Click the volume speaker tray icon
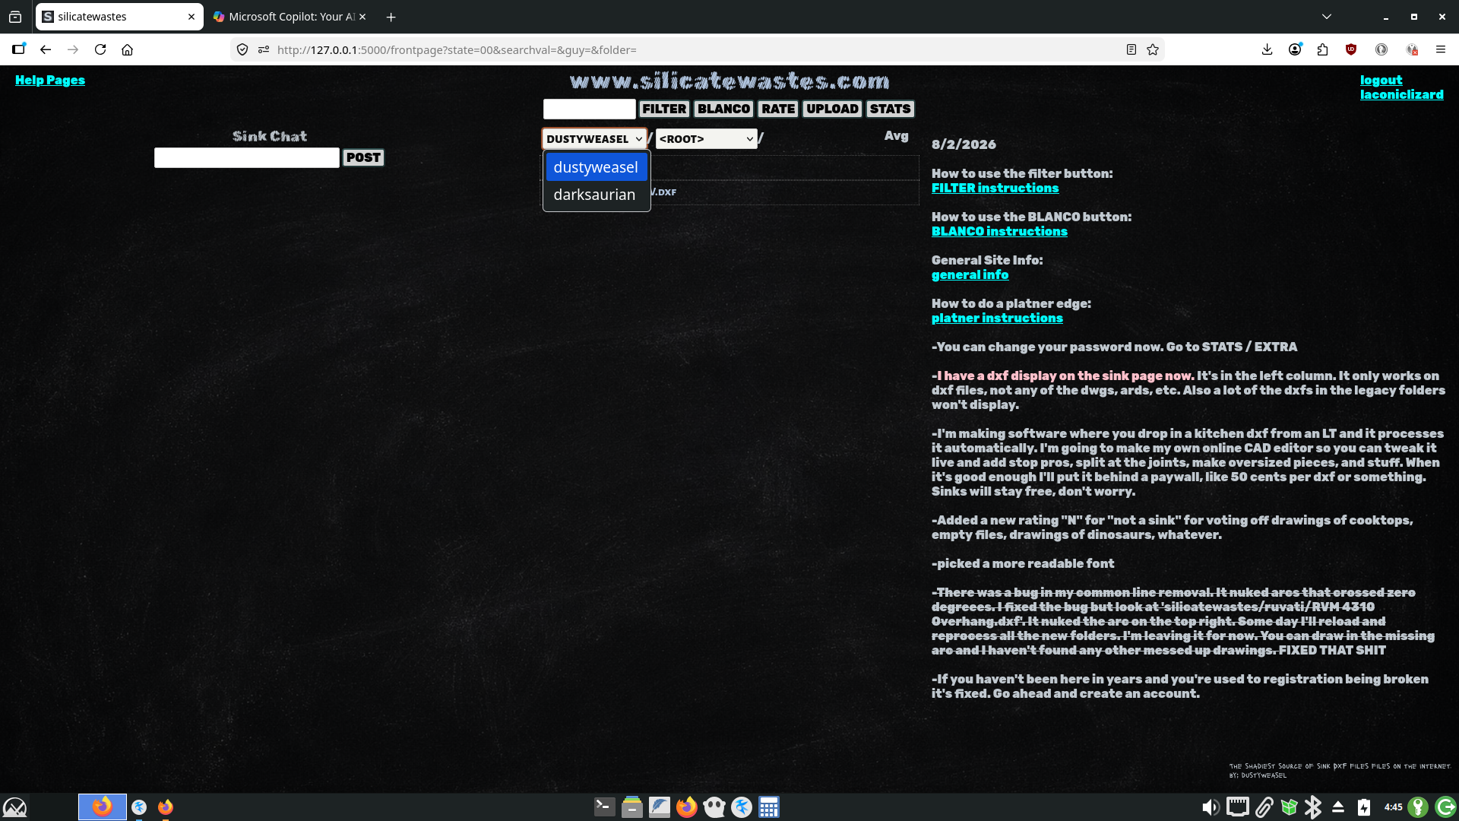The width and height of the screenshot is (1459, 821). (x=1211, y=807)
